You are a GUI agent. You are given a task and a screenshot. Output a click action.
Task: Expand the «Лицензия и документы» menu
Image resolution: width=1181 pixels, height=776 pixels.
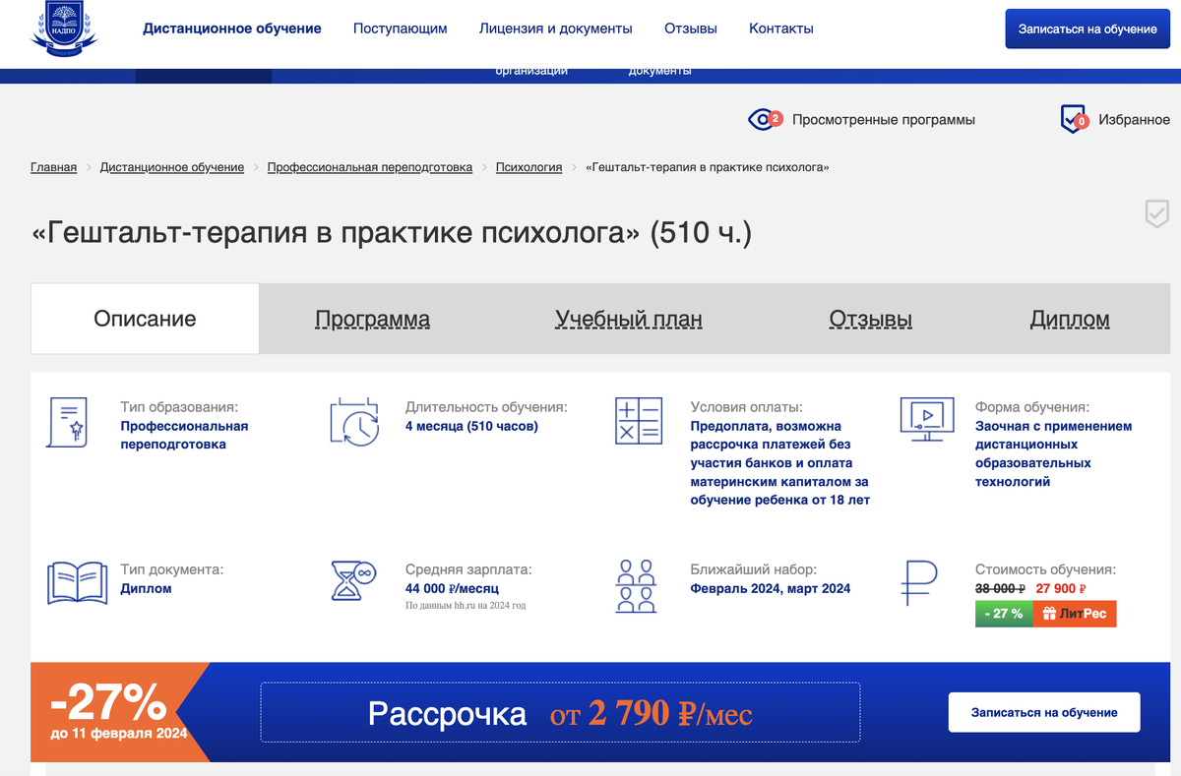click(555, 29)
